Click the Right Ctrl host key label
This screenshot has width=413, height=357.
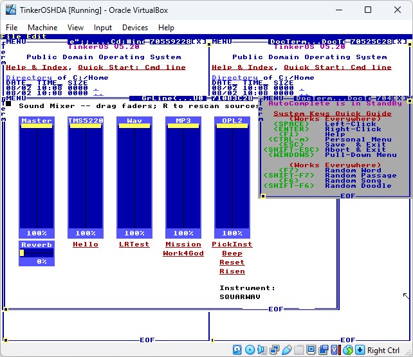[x=383, y=351]
